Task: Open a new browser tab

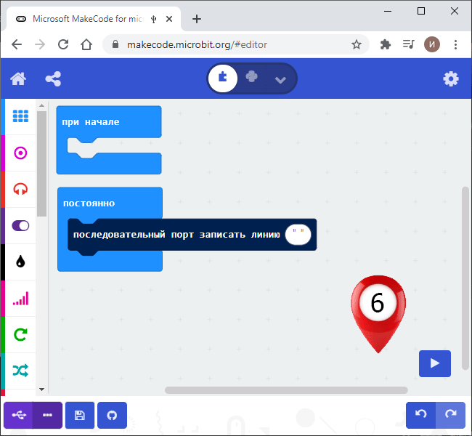Action: click(x=197, y=19)
